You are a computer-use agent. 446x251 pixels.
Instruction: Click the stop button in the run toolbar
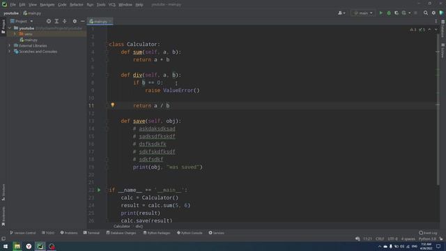click(x=415, y=13)
